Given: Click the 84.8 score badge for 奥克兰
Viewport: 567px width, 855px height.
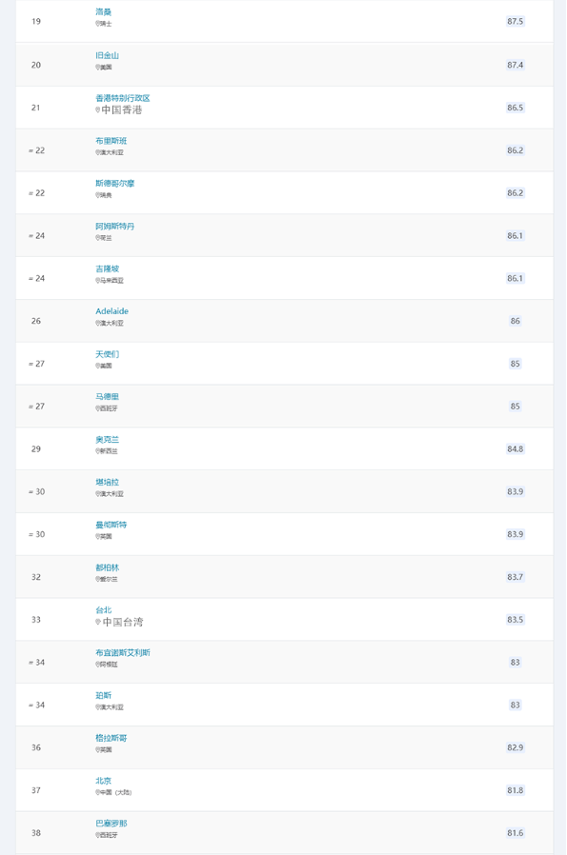Looking at the screenshot, I should (x=516, y=448).
